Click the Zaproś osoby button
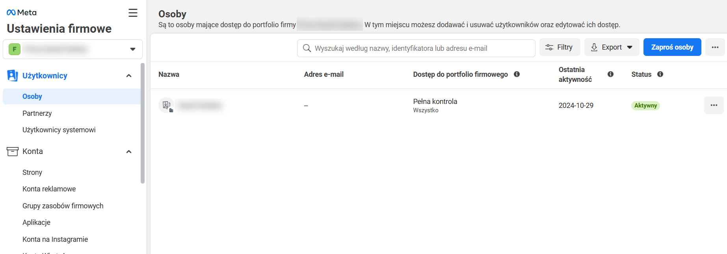 (x=672, y=47)
